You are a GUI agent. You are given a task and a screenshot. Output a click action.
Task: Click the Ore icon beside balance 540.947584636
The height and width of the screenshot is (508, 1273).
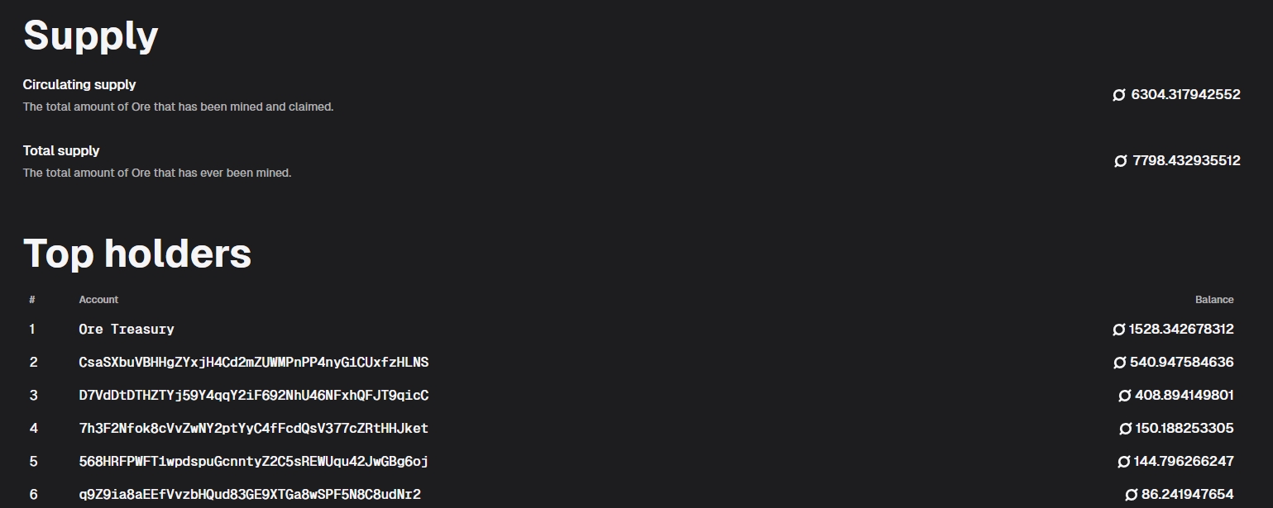pyautogui.click(x=1120, y=363)
